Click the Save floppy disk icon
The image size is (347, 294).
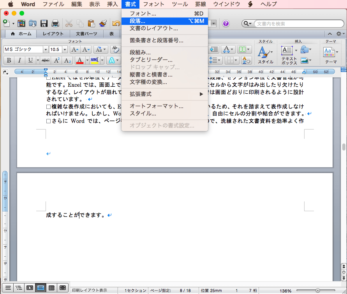[44, 23]
